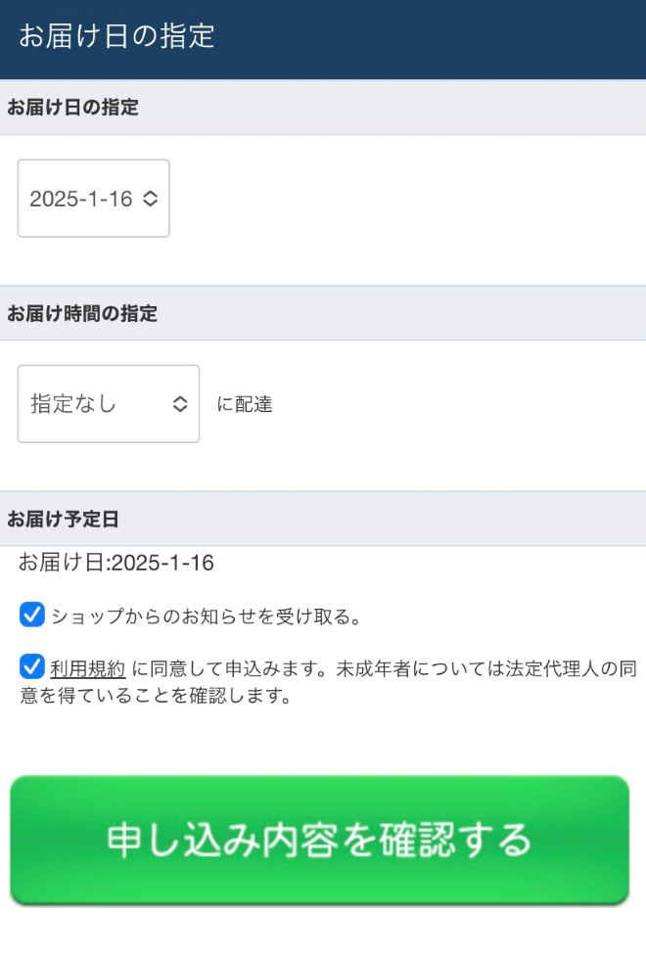Screen dimensions: 646x957
Task: Uncheck the shop notifications checkbox
Action: point(32,615)
